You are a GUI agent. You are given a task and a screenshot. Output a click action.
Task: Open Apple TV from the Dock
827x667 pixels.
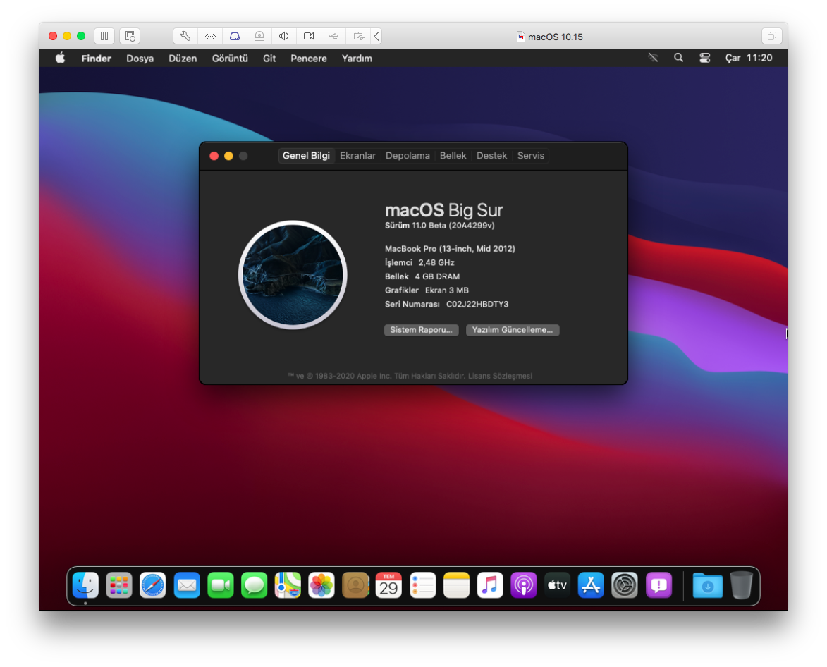click(558, 585)
